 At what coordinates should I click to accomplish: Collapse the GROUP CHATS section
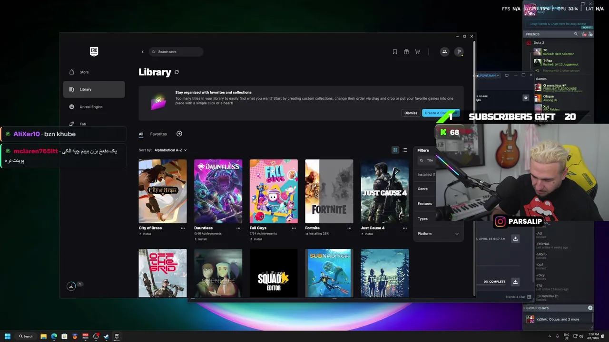[x=524, y=308]
